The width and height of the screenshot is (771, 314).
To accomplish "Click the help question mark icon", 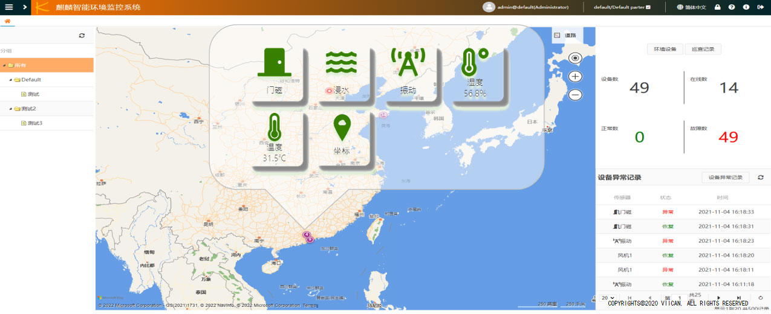I will tap(732, 7).
